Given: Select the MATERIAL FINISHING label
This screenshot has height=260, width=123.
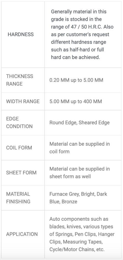Looking at the screenshot, I should [x=18, y=198].
